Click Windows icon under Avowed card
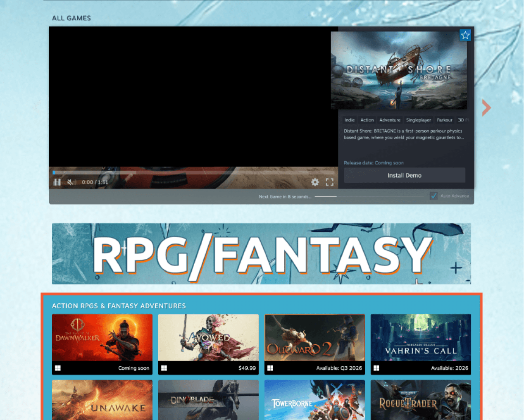Viewport: 524px width, 420px height. (164, 368)
